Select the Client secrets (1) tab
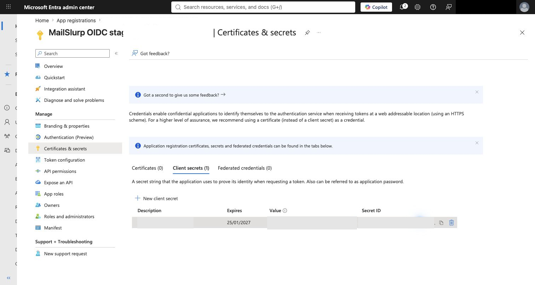535x285 pixels. (191, 168)
